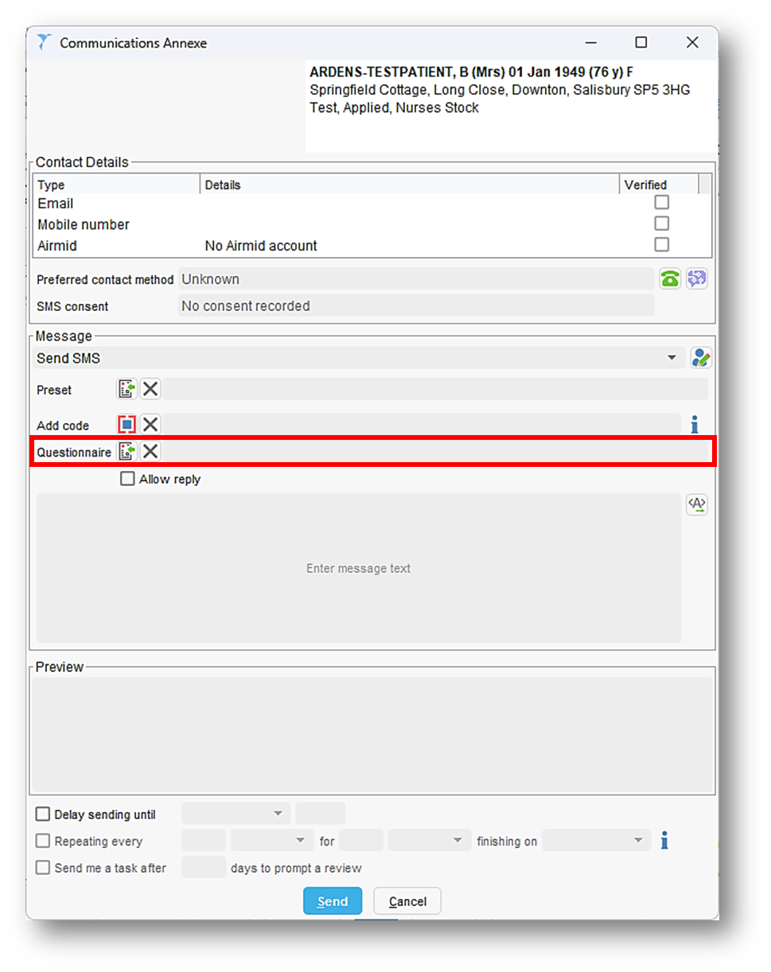Click the Cancel button
Screen dimensions: 771x972
coord(407,901)
